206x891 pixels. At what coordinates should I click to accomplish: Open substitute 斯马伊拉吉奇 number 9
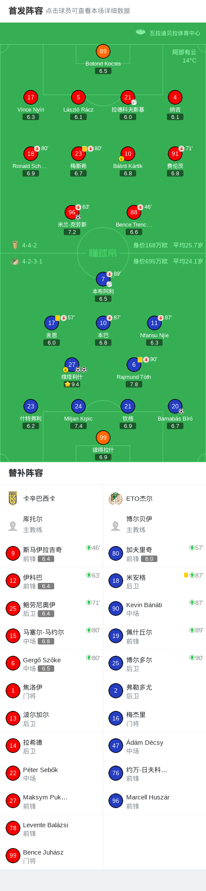click(51, 553)
